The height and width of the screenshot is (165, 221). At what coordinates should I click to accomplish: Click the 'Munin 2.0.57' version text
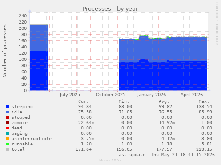click(x=110, y=160)
